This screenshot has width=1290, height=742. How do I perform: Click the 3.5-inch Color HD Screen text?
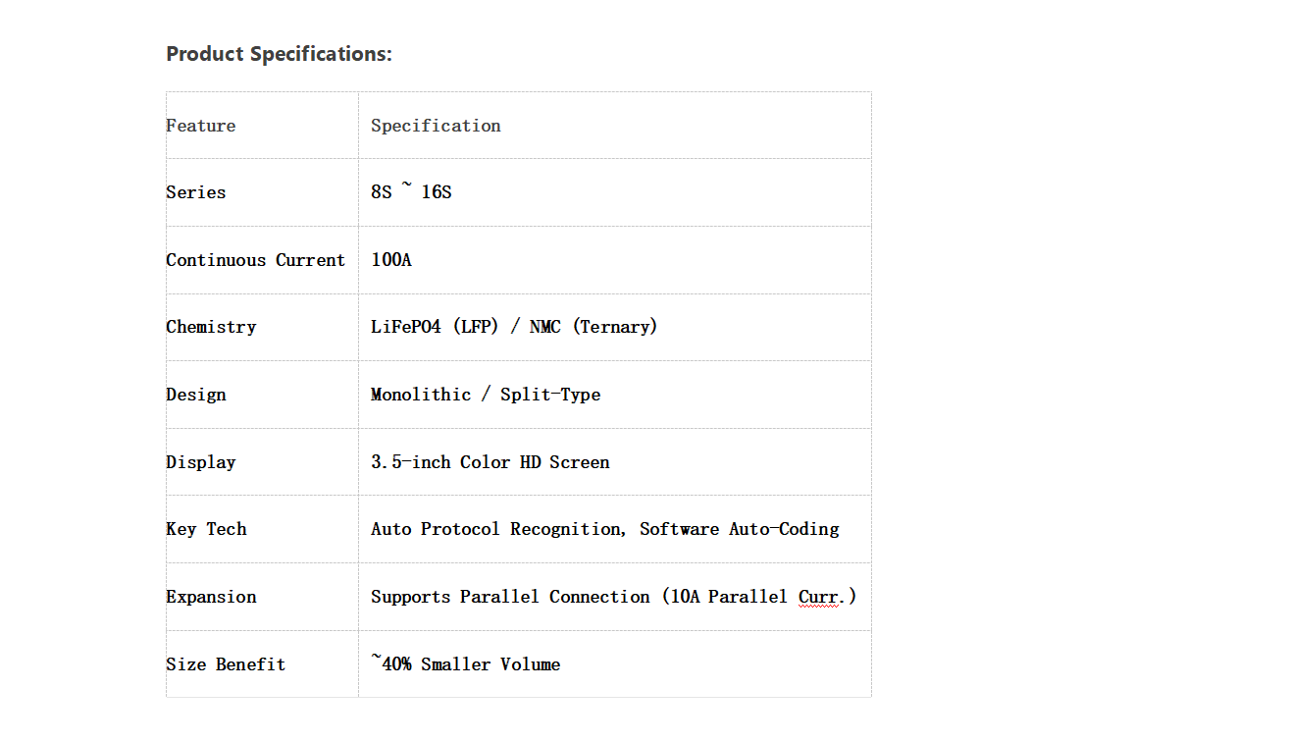pyautogui.click(x=490, y=462)
